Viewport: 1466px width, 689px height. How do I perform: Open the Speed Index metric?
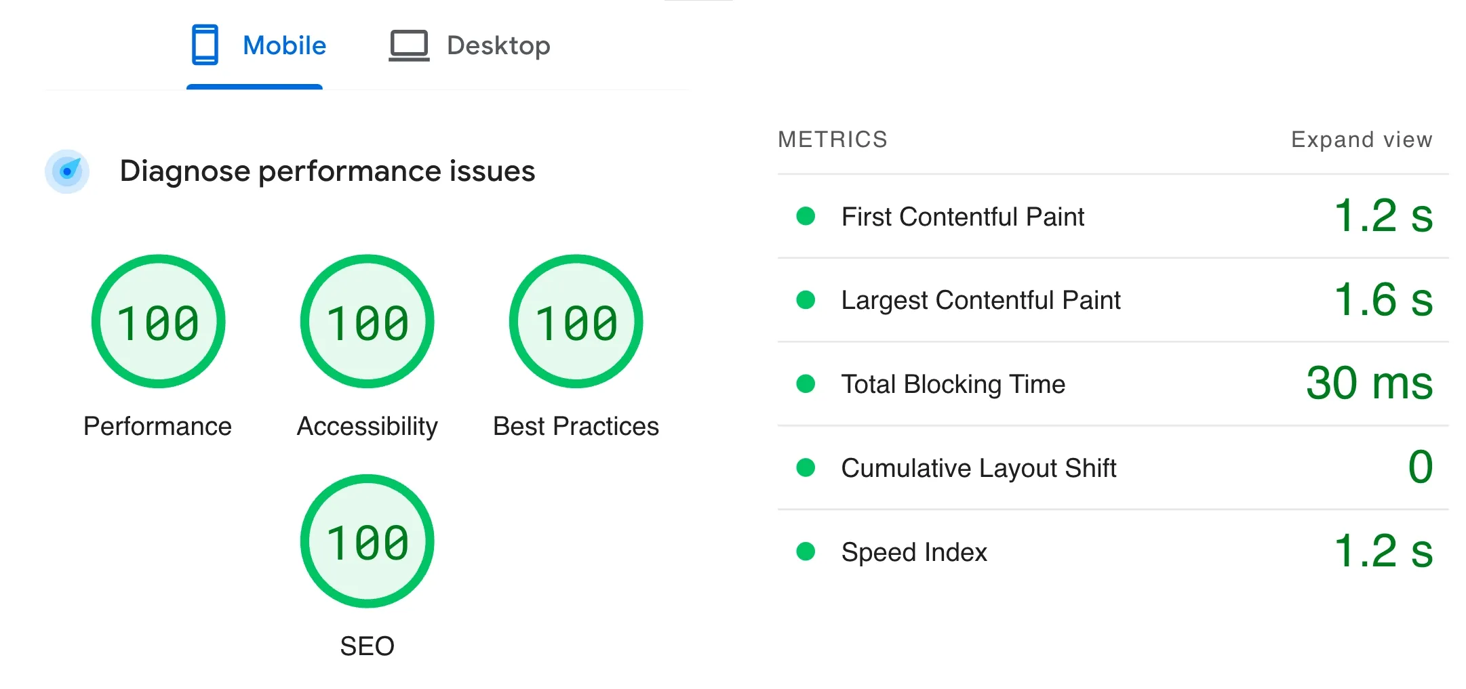point(913,552)
